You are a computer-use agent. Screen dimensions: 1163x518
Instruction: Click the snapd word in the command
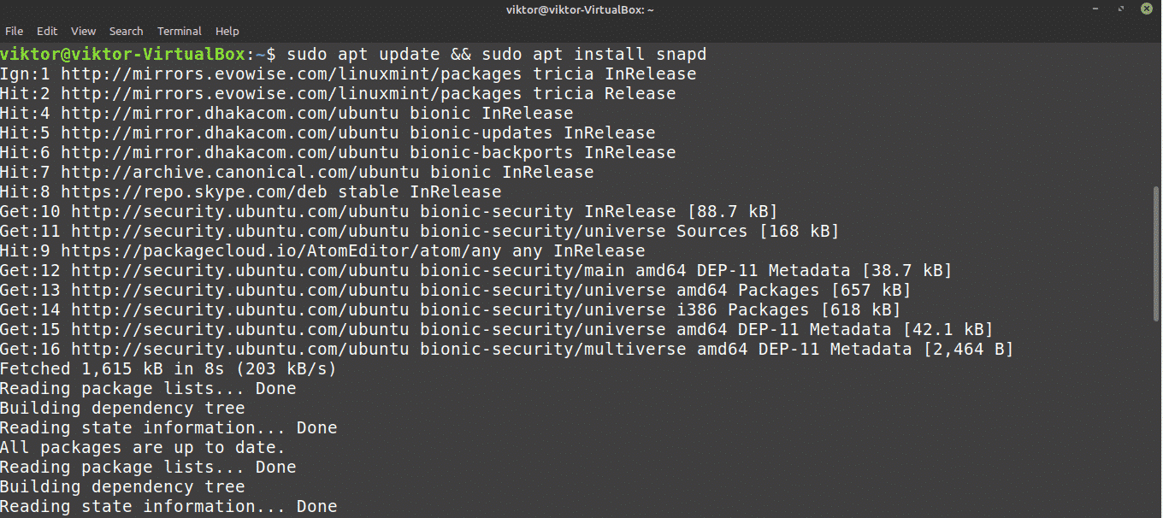[681, 54]
